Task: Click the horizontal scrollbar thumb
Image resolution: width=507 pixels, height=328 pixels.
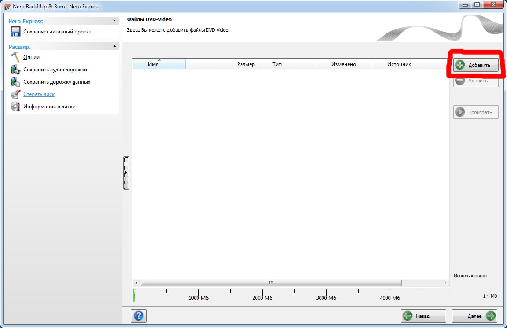Action: 271,283
